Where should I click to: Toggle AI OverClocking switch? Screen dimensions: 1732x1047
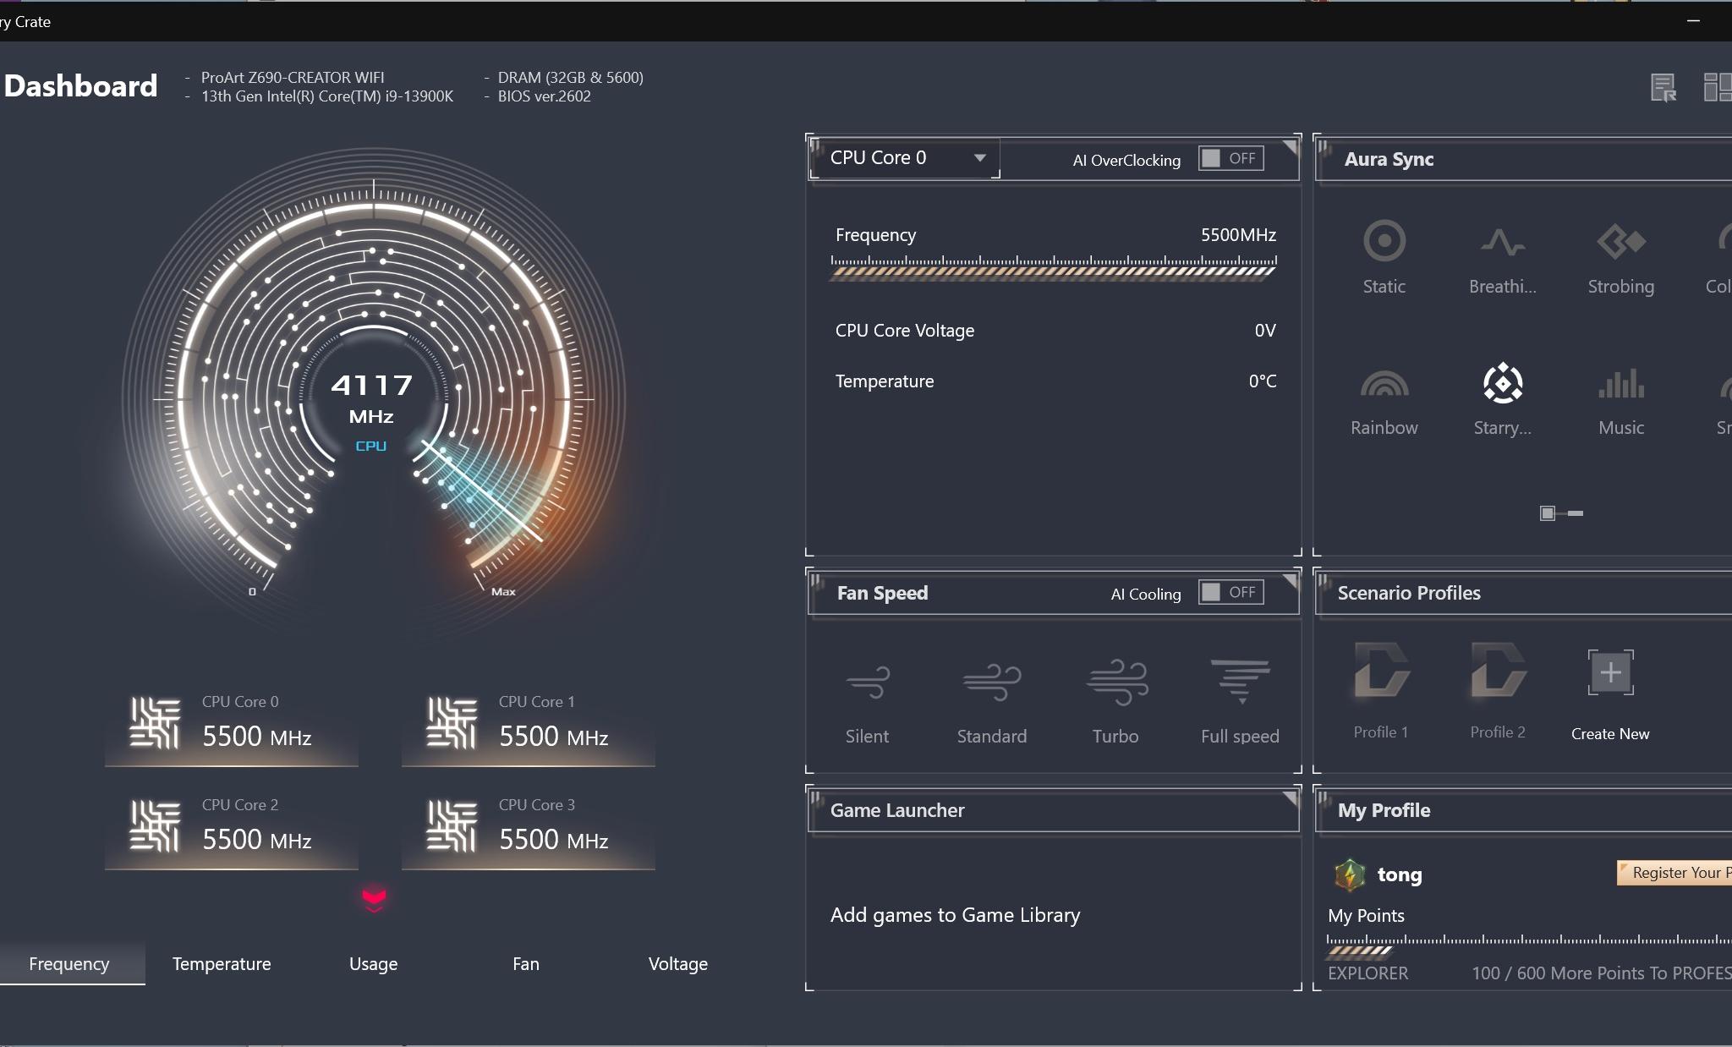coord(1231,158)
